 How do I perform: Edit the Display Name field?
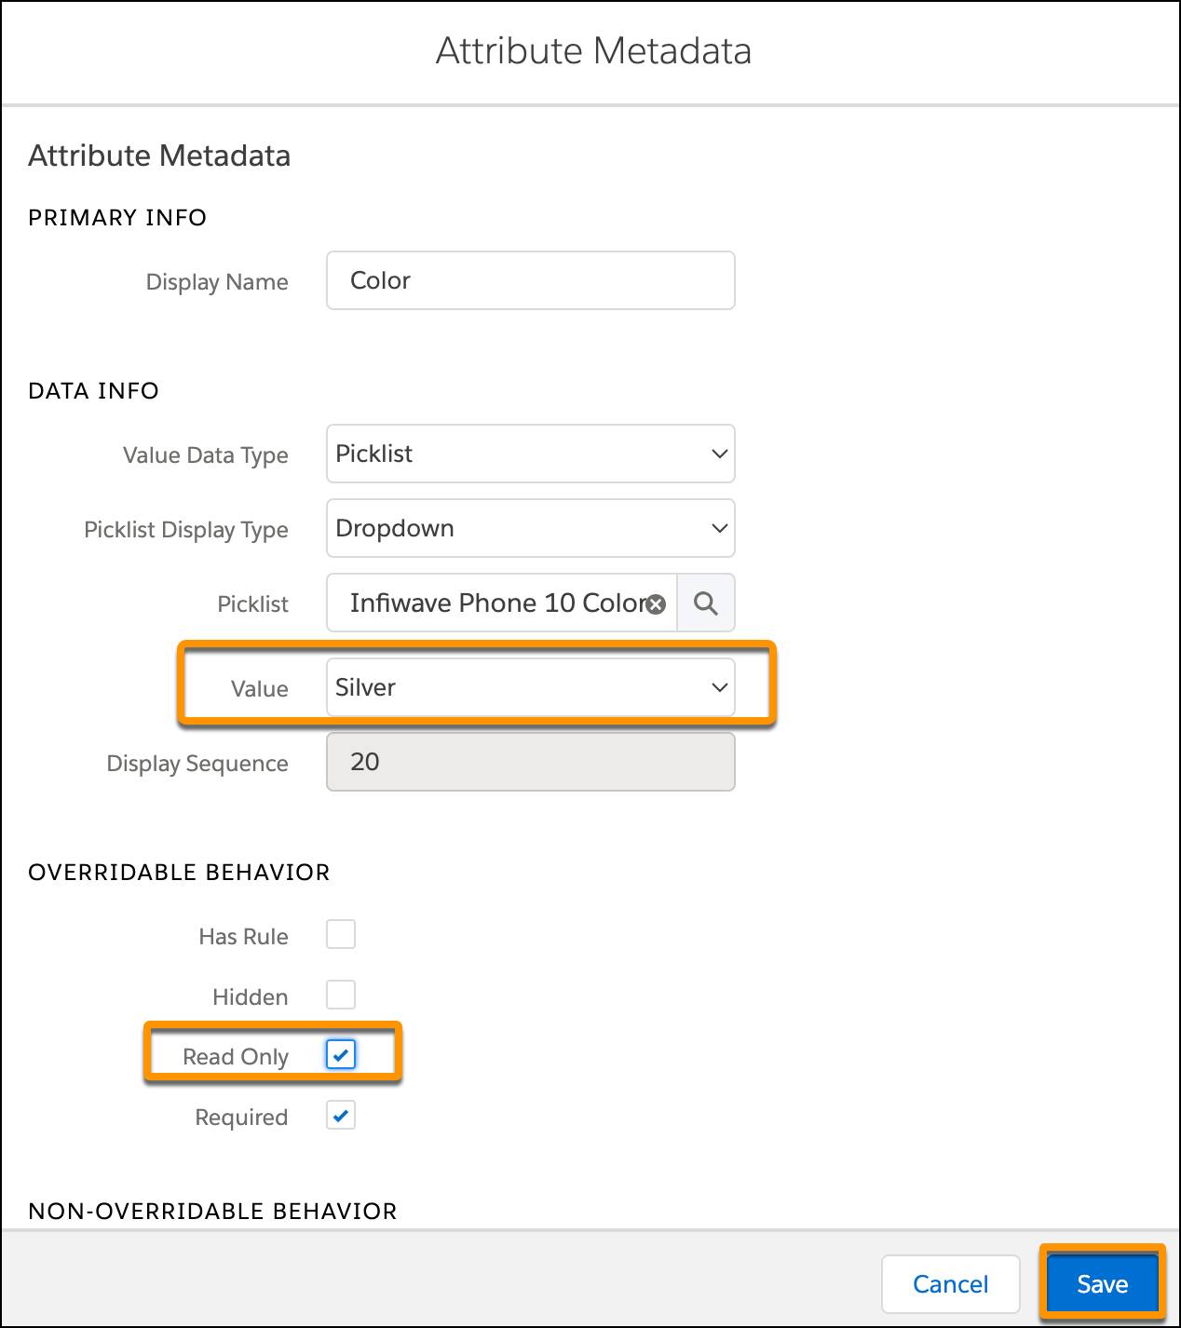pyautogui.click(x=531, y=280)
